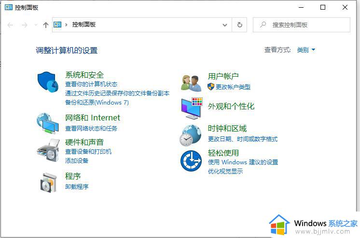
Task: Click 更改帐户类型 link
Action: pos(233,87)
